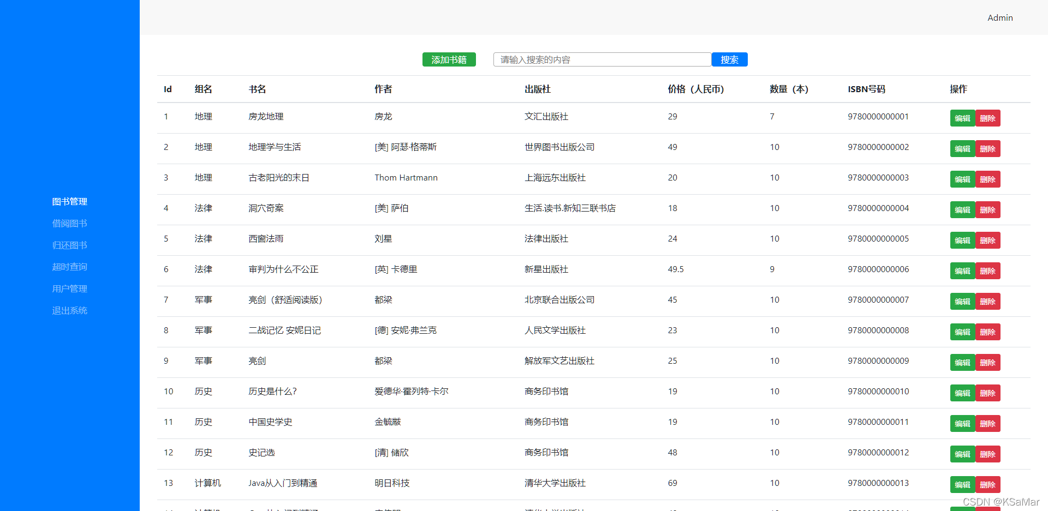Edit the 西窗法雨 row
The image size is (1048, 511).
coord(962,240)
